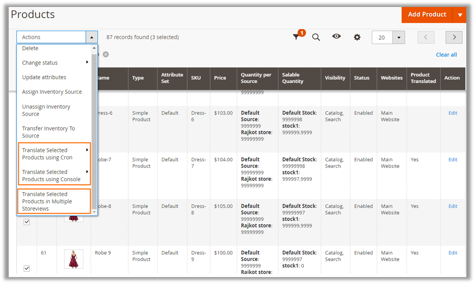
Task: Open the default view eye icon
Action: tap(336, 37)
